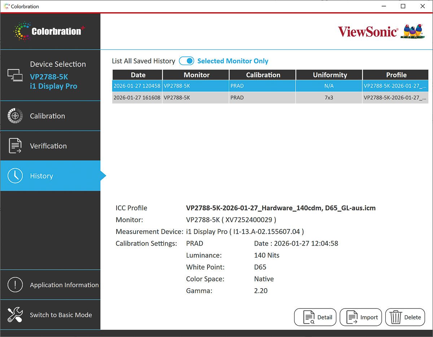Click the Device Selection monitors icon
This screenshot has width=433, height=337.
pyautogui.click(x=15, y=75)
